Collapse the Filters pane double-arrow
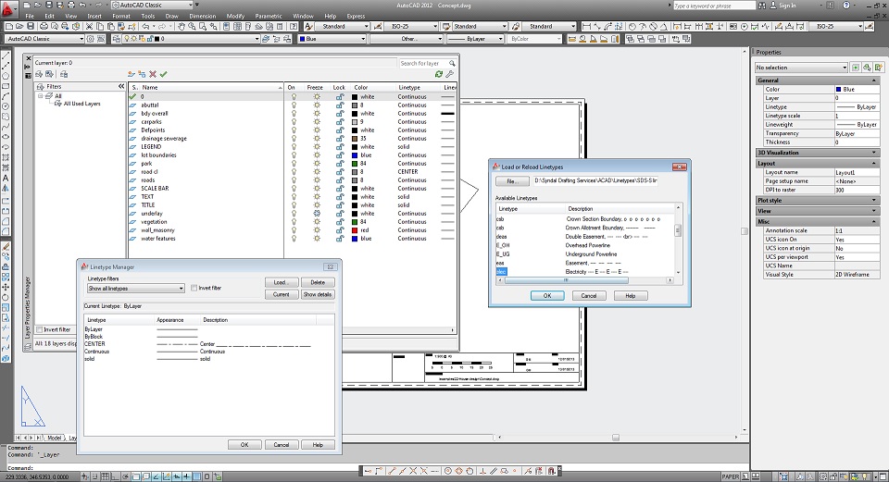Viewport: 889px width, 482px height. (x=120, y=86)
